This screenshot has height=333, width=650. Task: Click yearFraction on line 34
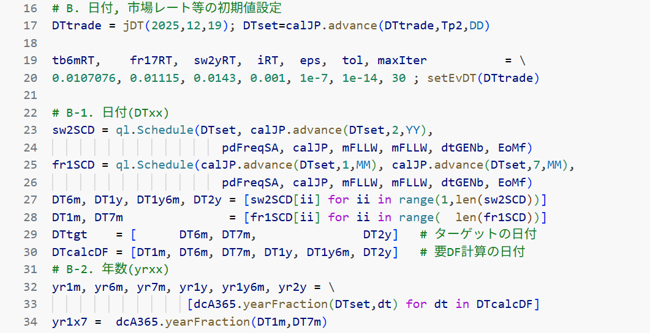(x=208, y=321)
